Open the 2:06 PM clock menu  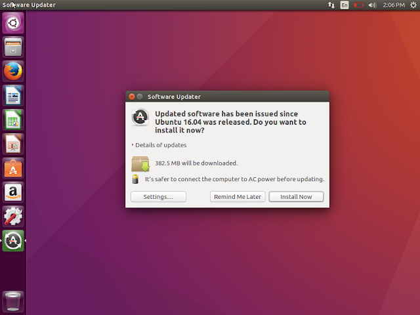pyautogui.click(x=394, y=5)
